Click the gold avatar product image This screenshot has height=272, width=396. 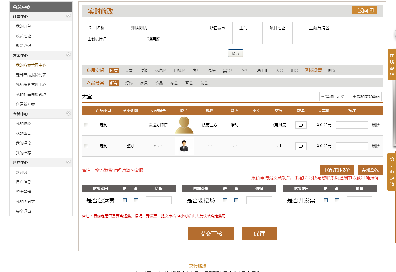pos(184,125)
